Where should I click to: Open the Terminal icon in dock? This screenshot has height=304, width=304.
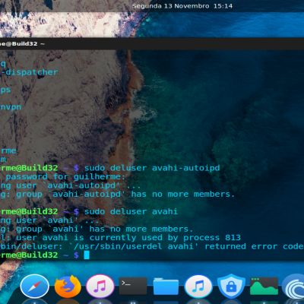(133, 286)
